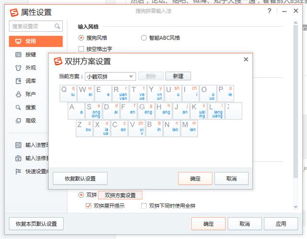
Task: Uncheck 双拼展开提示 checkbox
Action: (x=88, y=206)
